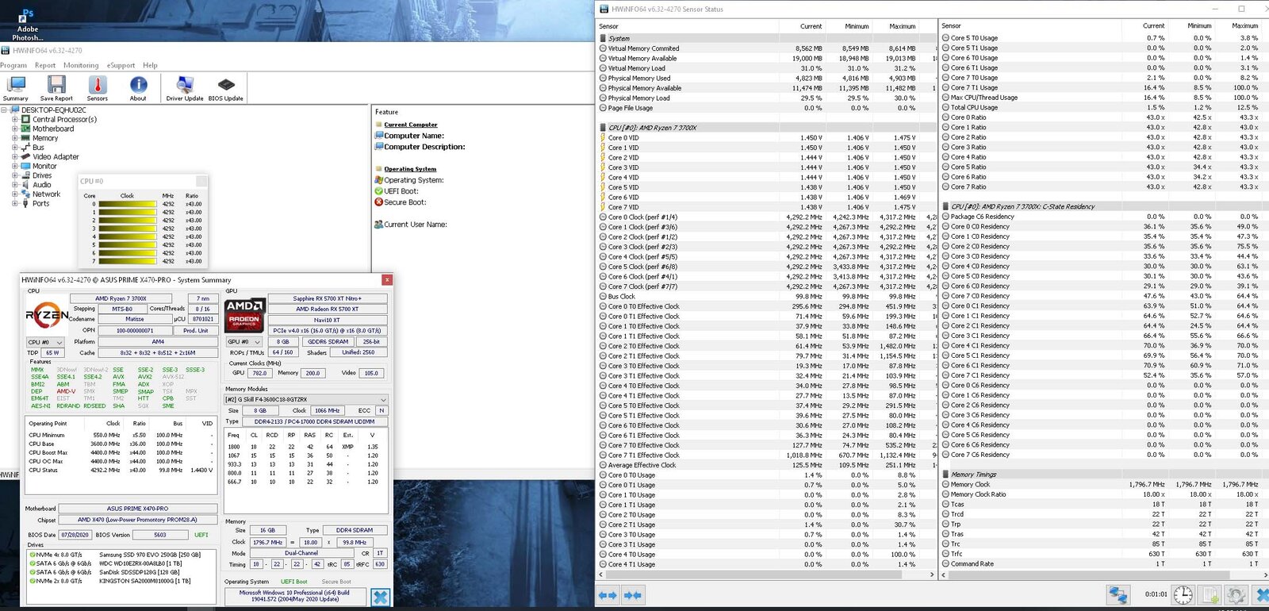
Task: Toggle Bus Clock sensor circle icon
Action: 604,297
